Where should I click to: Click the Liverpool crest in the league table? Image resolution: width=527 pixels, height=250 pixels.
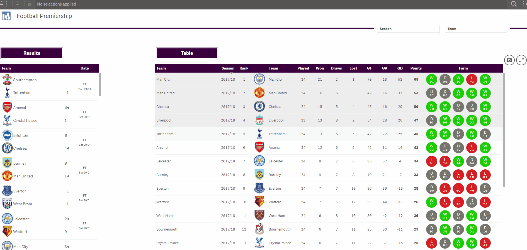pyautogui.click(x=259, y=120)
